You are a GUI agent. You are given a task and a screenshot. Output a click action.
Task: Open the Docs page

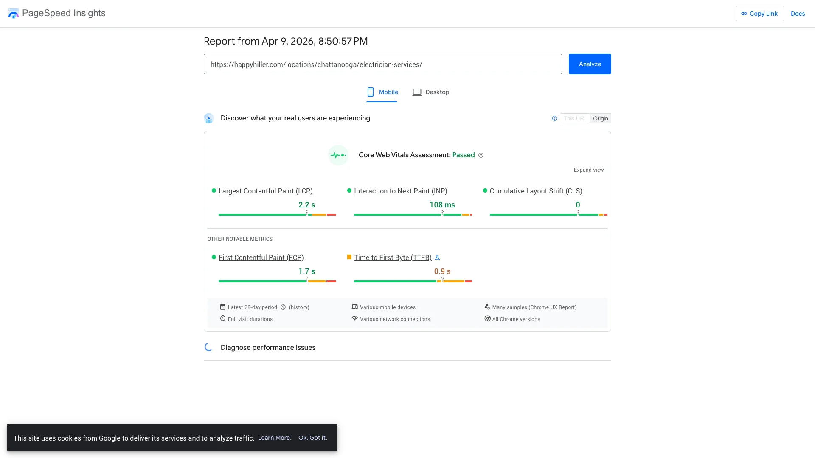click(798, 13)
